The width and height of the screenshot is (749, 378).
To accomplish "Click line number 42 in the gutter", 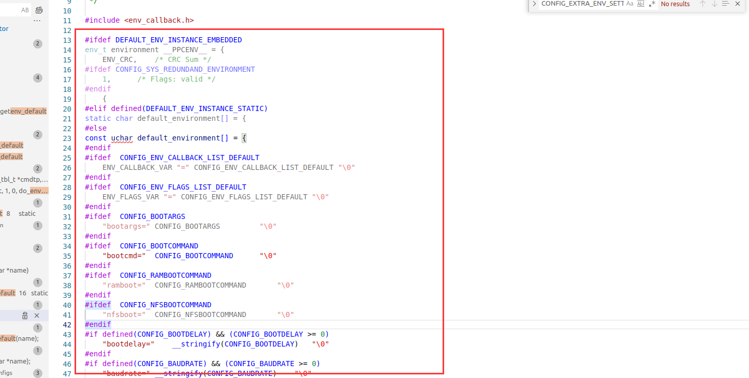I will (67, 325).
